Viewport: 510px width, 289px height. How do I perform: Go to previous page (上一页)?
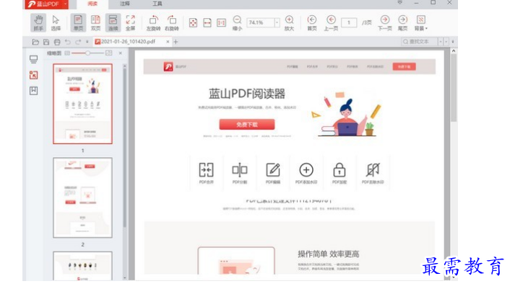[x=331, y=23]
